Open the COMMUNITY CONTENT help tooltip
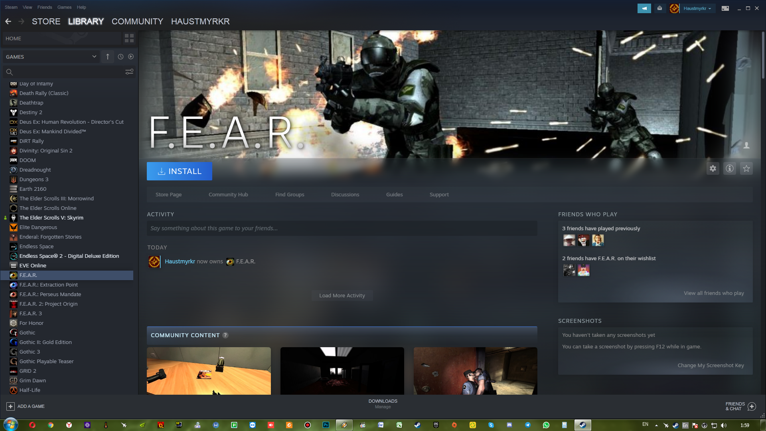 (x=225, y=335)
